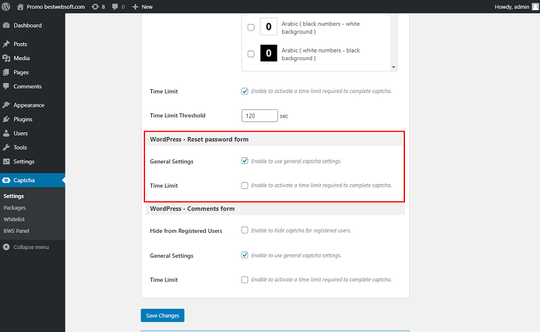Screen dimensions: 540x332
Task: Click the Hide from Registered Users label
Action: (186, 231)
